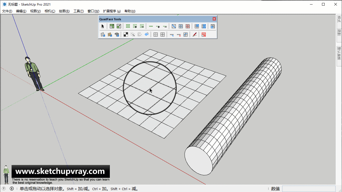This screenshot has width=342, height=192.
Task: Click red-diagonals Remove Triangulation icon
Action: [188, 26]
